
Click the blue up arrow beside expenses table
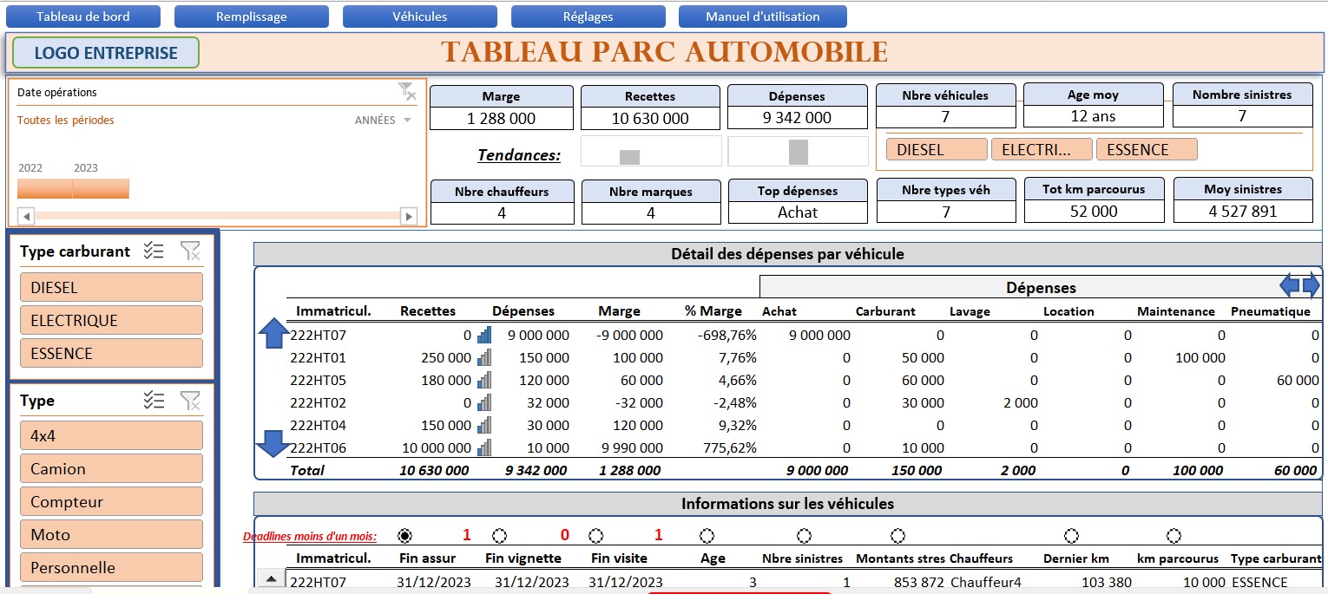(273, 333)
